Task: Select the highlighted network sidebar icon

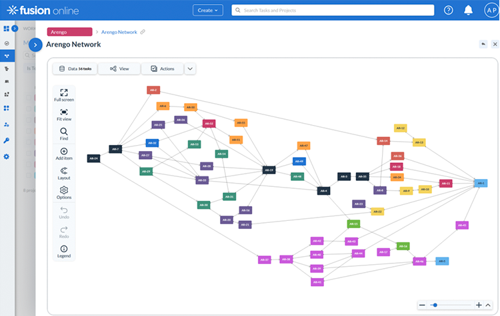Action: click(7, 56)
